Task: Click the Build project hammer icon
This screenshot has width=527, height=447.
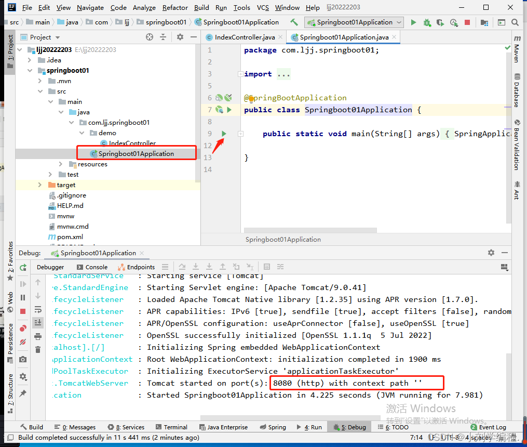Action: (294, 22)
